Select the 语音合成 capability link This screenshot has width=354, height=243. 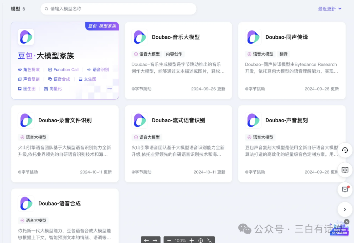(59, 79)
